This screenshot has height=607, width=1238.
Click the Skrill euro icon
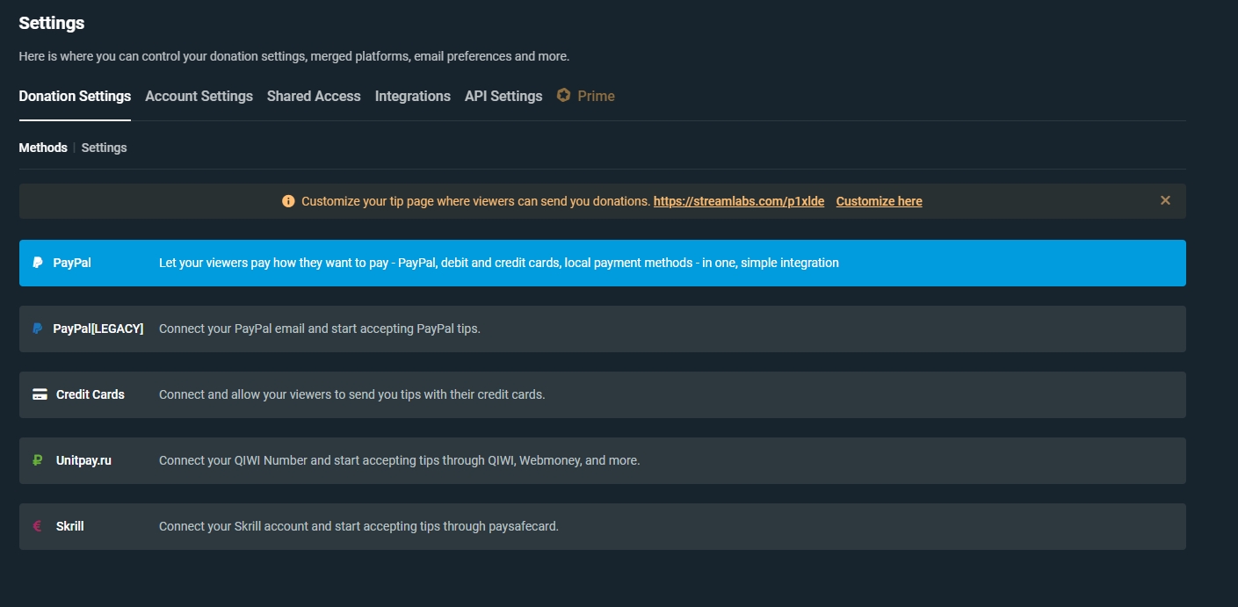click(38, 526)
